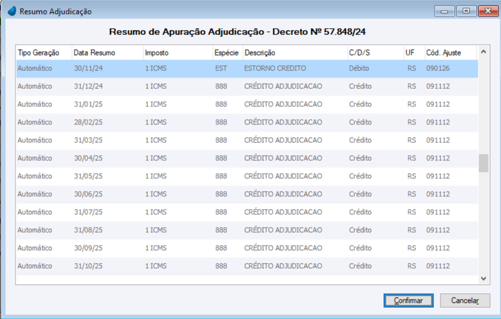Sort by Data Resumo column header
The image size is (501, 319).
[107, 53]
